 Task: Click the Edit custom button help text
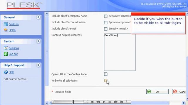tap(15, 79)
